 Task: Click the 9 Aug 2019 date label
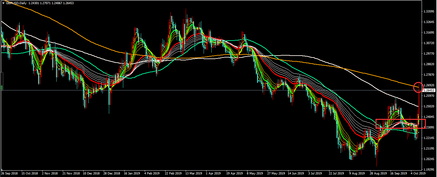357,174
